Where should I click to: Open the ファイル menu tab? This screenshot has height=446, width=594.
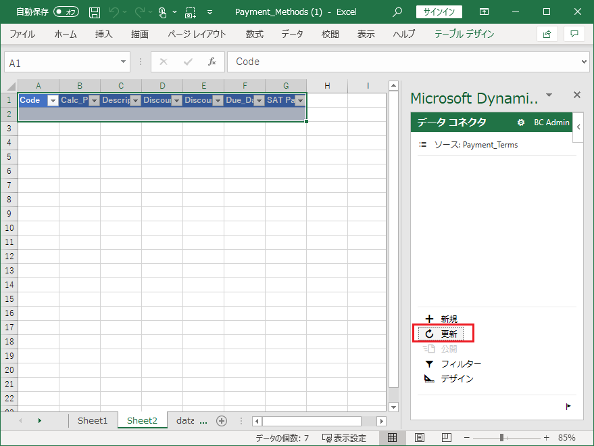[x=22, y=34]
